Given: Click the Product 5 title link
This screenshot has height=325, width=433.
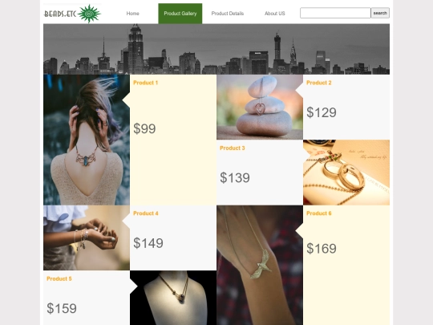Looking at the screenshot, I should pos(59,278).
